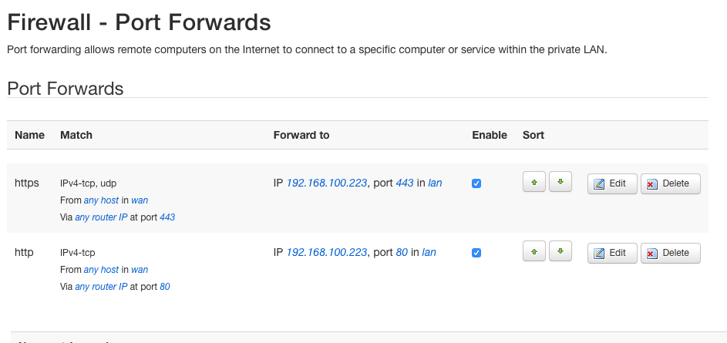727x343 pixels.
Task: Click the http rule's Via port 80 link
Action: click(x=165, y=287)
